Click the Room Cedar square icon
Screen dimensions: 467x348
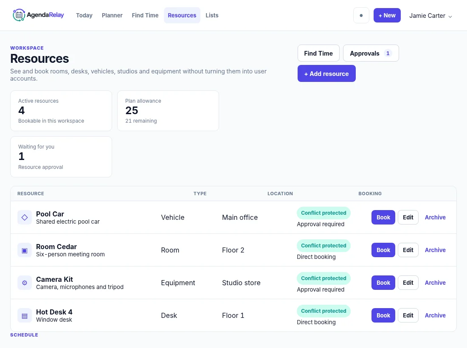coord(25,250)
